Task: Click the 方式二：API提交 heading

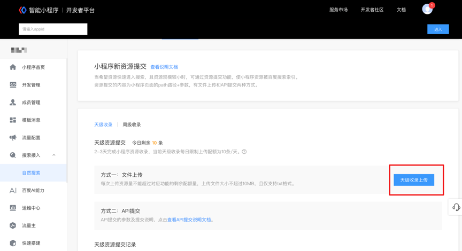Action: pyautogui.click(x=120, y=211)
